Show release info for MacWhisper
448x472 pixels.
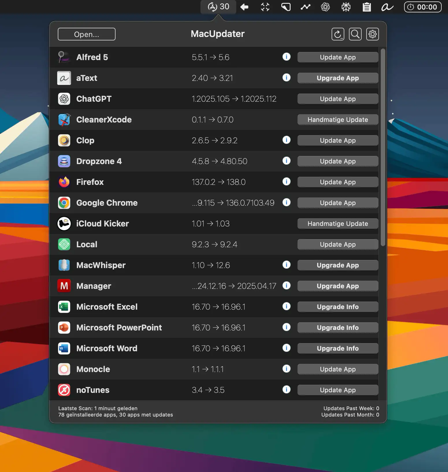pyautogui.click(x=286, y=265)
